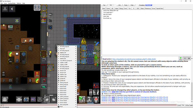Click the pink command input field
This screenshot has height=108, width=193.
tap(88, 105)
